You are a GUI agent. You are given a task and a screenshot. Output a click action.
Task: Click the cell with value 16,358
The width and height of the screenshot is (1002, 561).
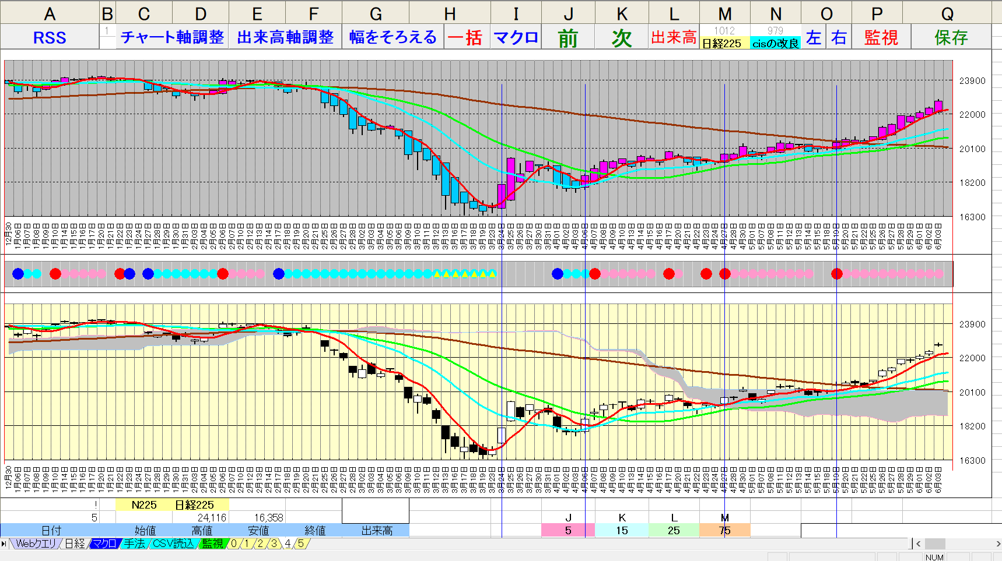tap(257, 517)
